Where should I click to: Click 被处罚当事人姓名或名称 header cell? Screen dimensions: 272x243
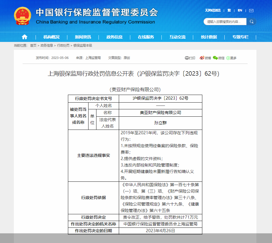point(78,116)
